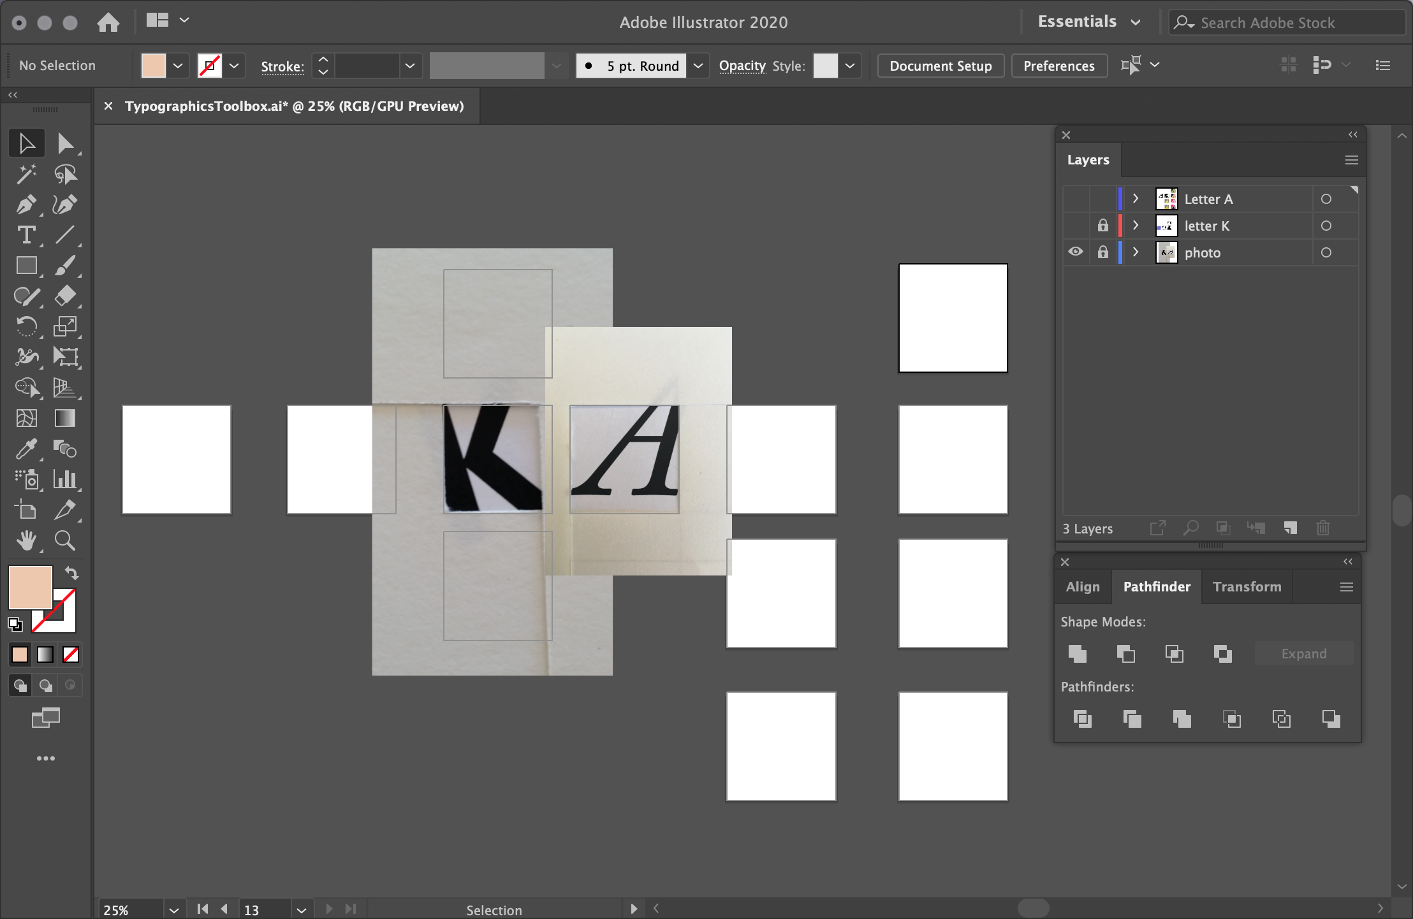The width and height of the screenshot is (1413, 919).
Task: Select the Curvature tool
Action: pos(65,205)
